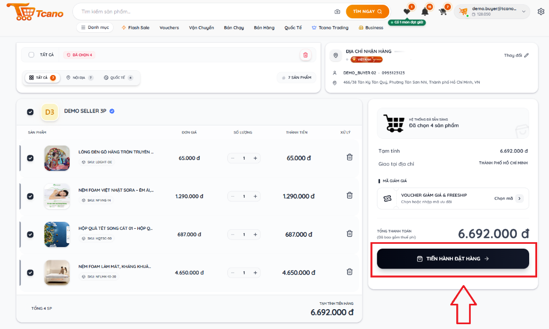Go to Vouchers page
The image size is (549, 329).
[169, 28]
